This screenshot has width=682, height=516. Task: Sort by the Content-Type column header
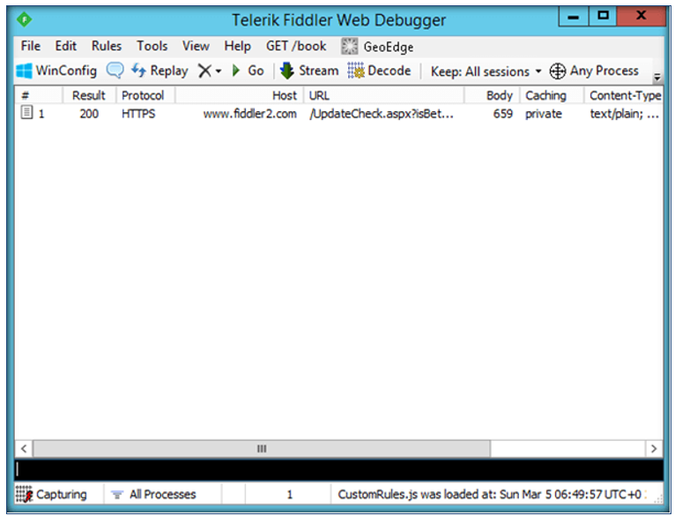click(623, 95)
